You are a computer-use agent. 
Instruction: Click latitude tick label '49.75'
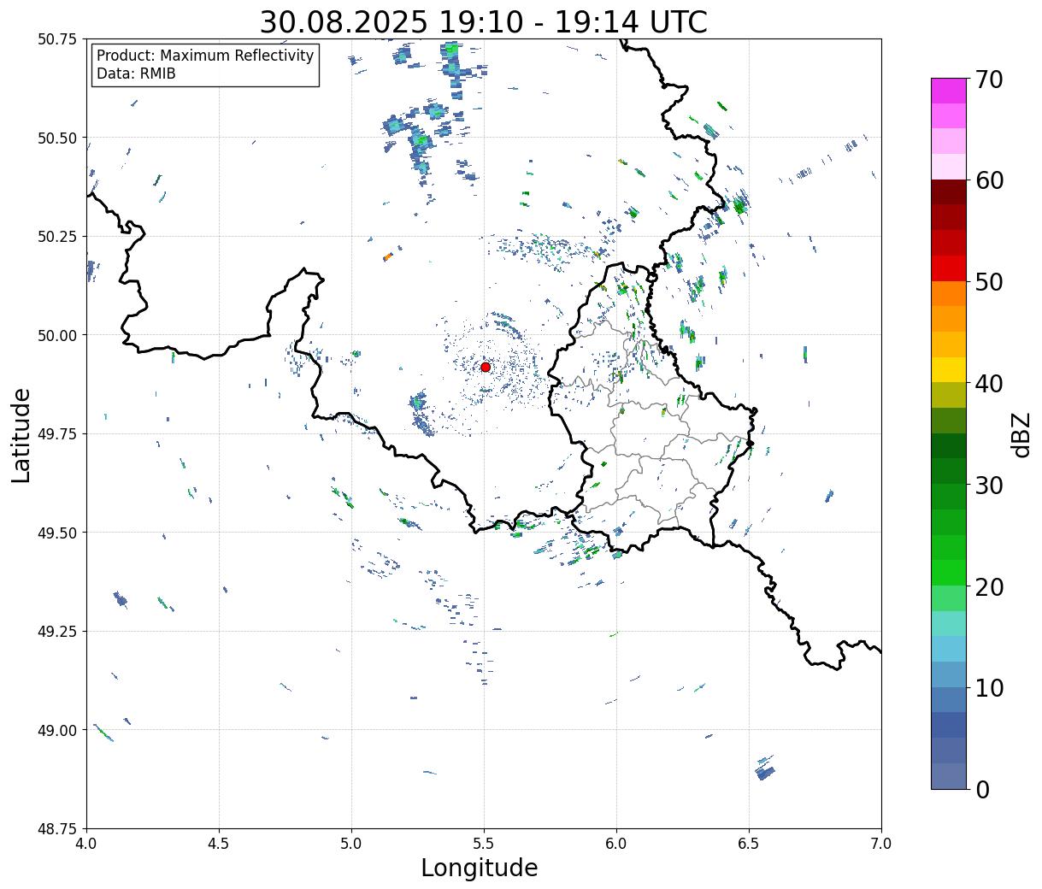click(57, 434)
